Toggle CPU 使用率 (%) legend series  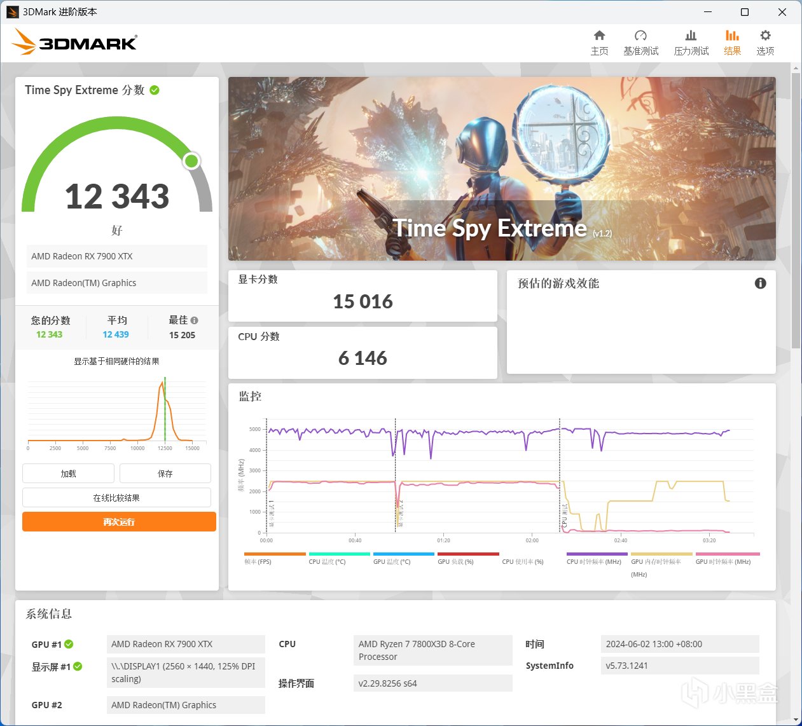[x=523, y=562]
